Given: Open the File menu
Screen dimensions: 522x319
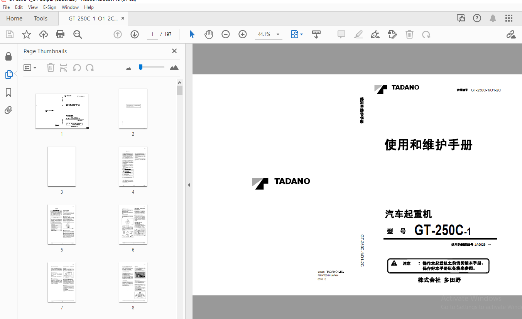Looking at the screenshot, I should point(6,7).
